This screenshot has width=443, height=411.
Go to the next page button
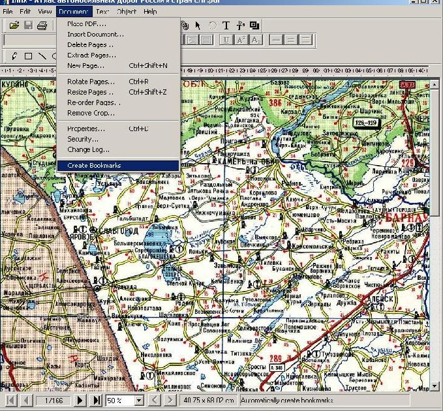(x=80, y=401)
